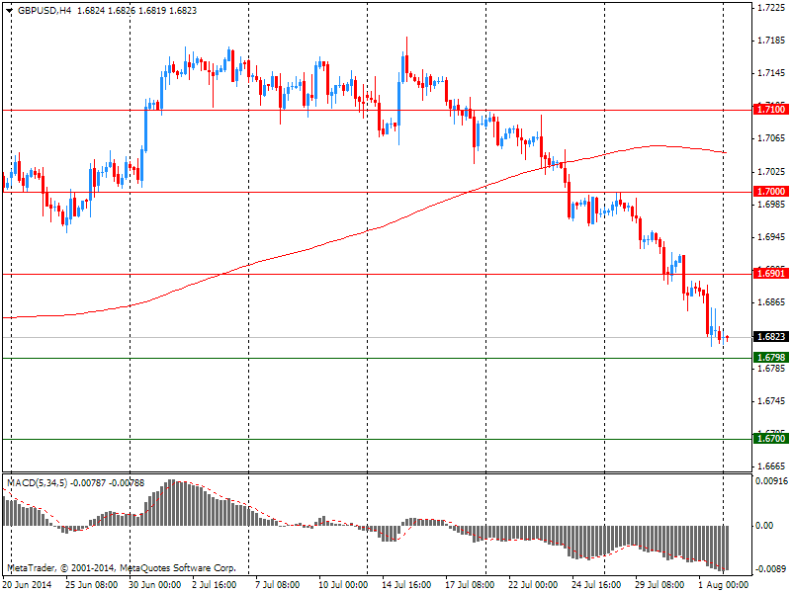Click the -0.0089 MACD scale value

click(770, 569)
